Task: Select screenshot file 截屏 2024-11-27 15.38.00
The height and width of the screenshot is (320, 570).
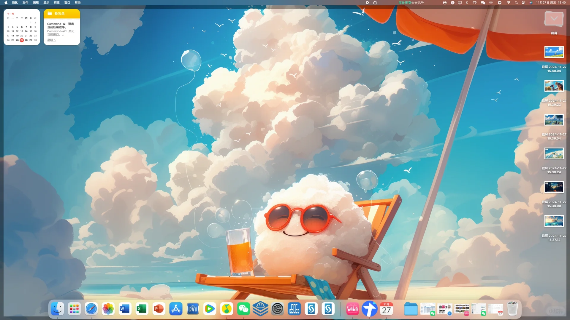Action: (554, 188)
